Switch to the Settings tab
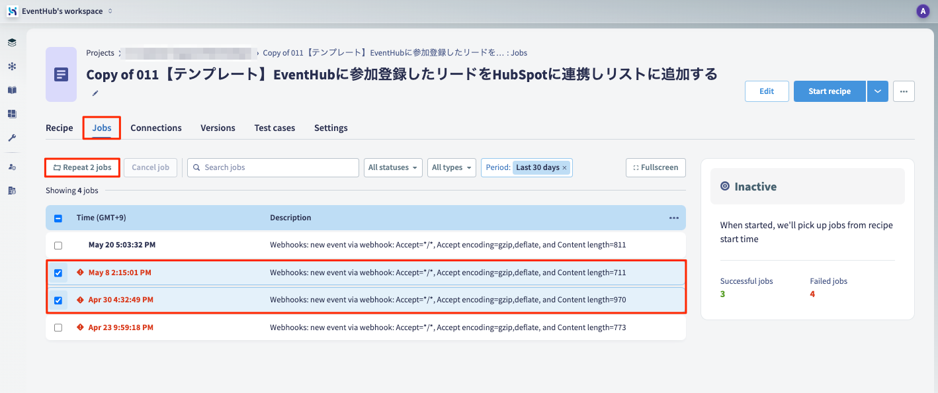The image size is (938, 393). click(x=331, y=128)
